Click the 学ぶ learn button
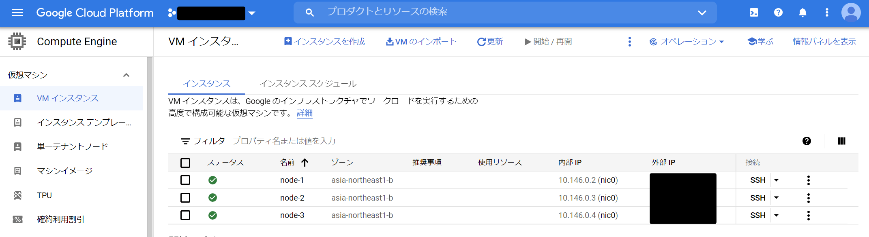The image size is (869, 237). coord(760,42)
